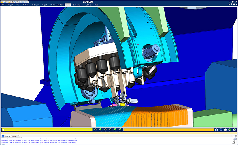Rewind the NC program

[x=221, y=130]
